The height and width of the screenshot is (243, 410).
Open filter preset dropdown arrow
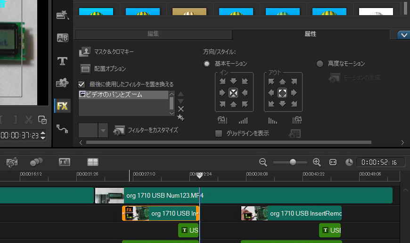pos(103,130)
